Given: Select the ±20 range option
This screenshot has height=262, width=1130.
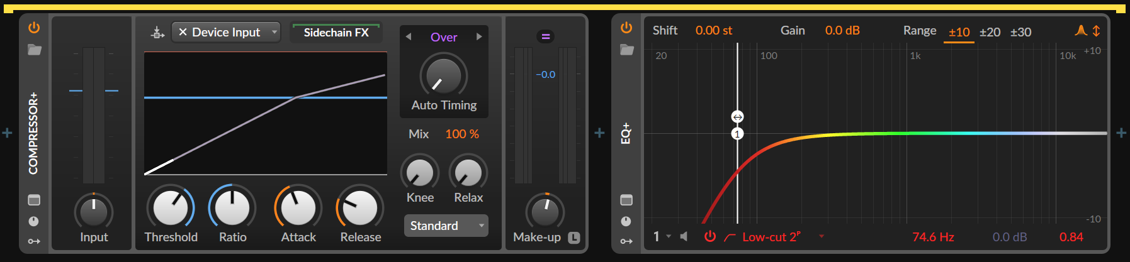Looking at the screenshot, I should [990, 32].
